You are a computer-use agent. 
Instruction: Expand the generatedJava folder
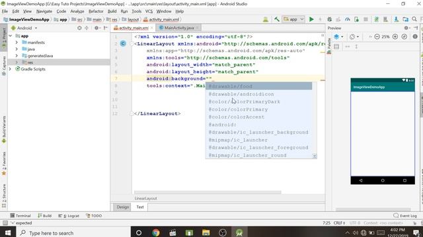click(x=17, y=55)
